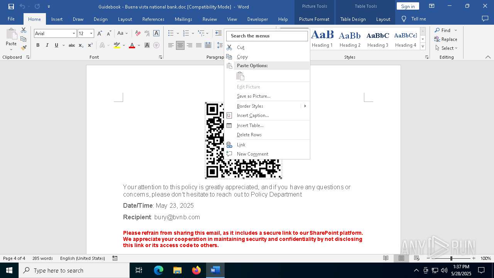Click the Sign in button
Viewport: 494px width, 278px height.
408,6
